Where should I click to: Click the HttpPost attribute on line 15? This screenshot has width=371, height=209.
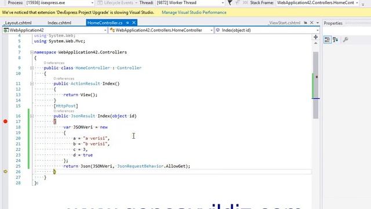point(66,106)
